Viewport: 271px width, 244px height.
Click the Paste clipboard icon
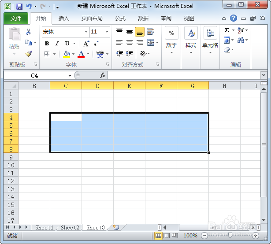[x=14, y=34]
